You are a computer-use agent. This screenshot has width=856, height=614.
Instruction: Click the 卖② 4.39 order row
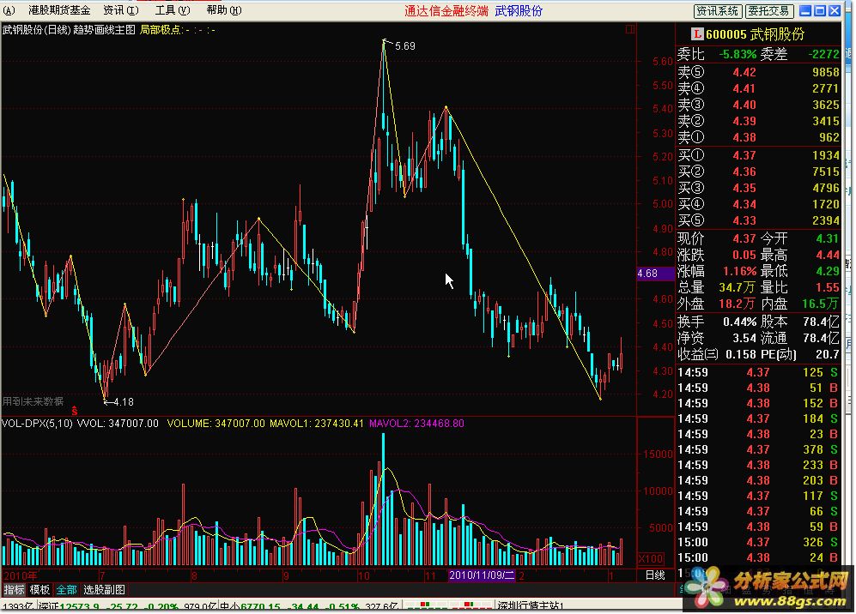click(x=758, y=121)
